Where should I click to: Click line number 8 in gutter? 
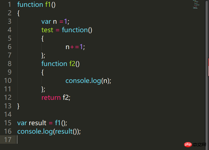pos(10,64)
